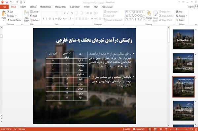Click the Cut scissors icon

click(8, 12)
